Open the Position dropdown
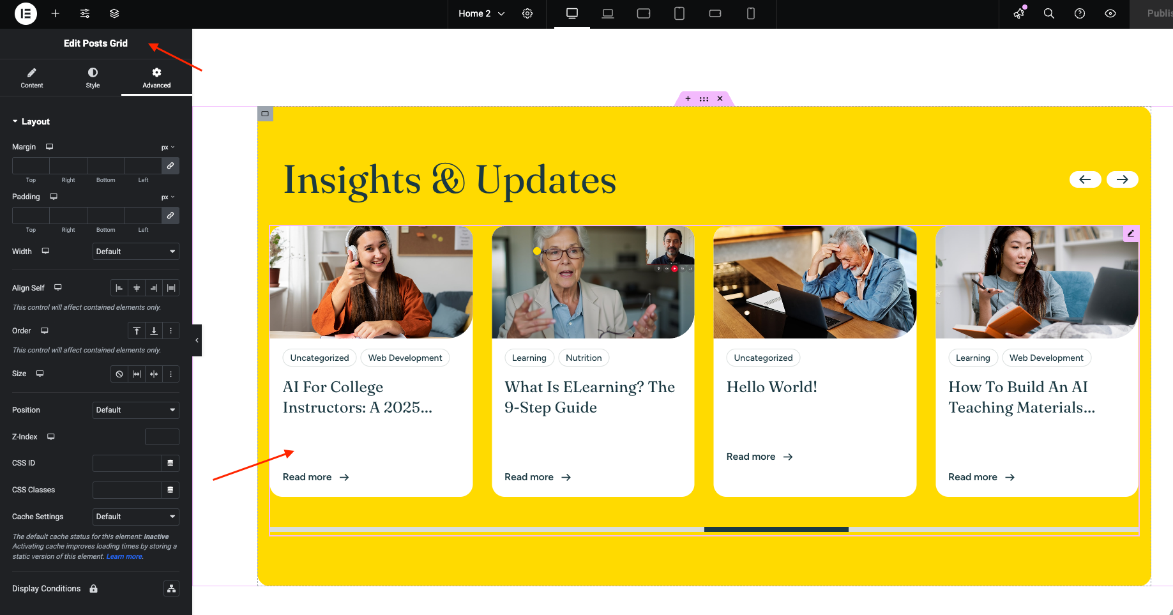Viewport: 1173px width, 615px height. (135, 410)
